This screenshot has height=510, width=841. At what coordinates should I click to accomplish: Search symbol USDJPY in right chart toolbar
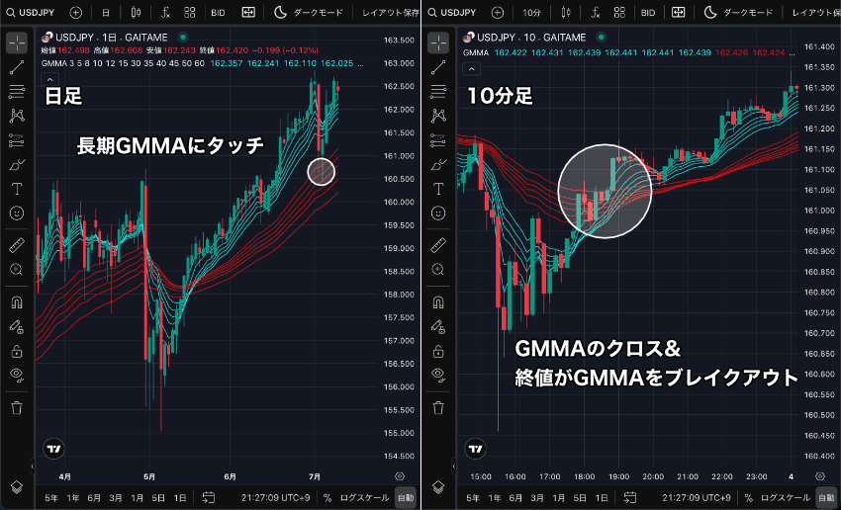[452, 12]
